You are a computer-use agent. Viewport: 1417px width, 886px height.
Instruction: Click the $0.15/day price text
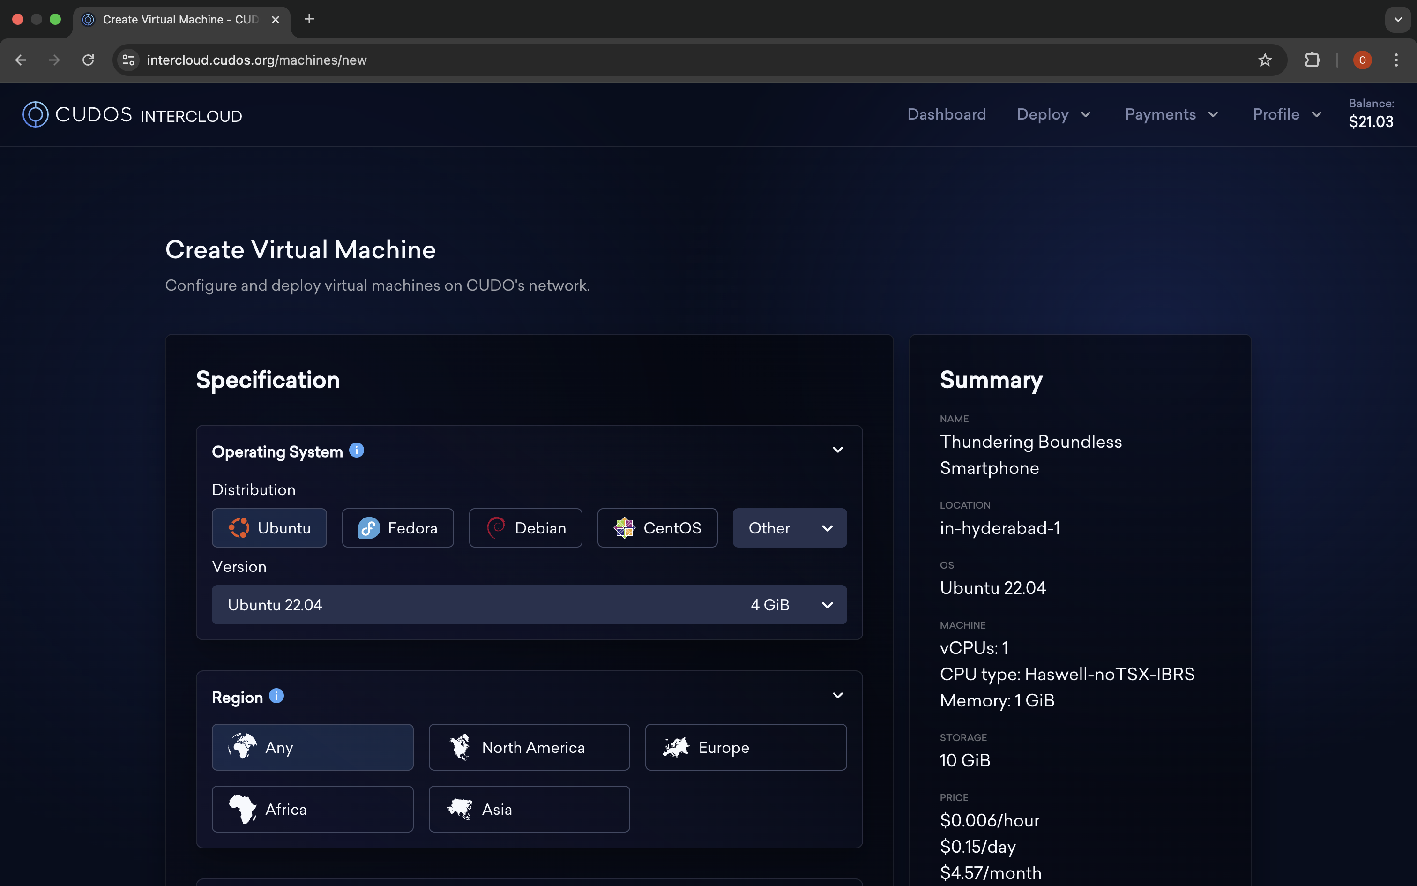click(x=978, y=847)
